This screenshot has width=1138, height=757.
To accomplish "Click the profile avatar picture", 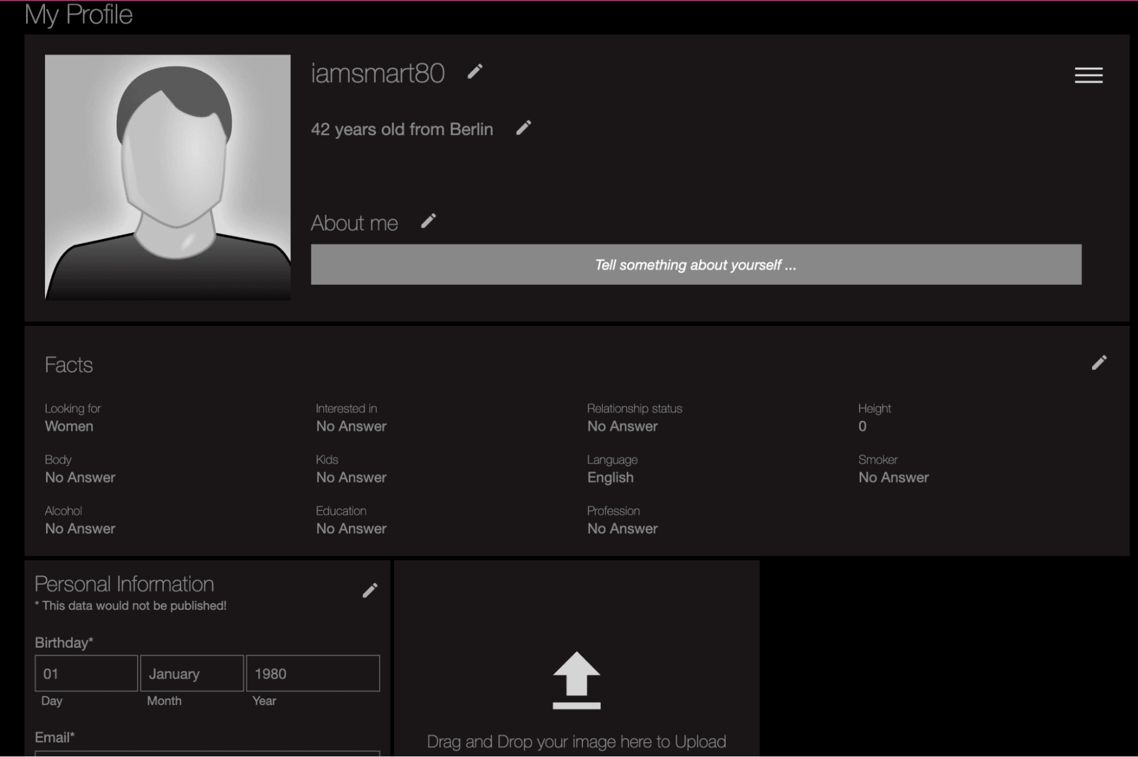I will [168, 177].
